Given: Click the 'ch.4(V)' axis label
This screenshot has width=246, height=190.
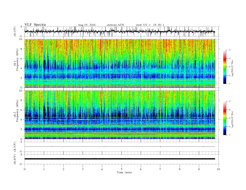Looking at the screenshot, I should pyautogui.click(x=15, y=159).
